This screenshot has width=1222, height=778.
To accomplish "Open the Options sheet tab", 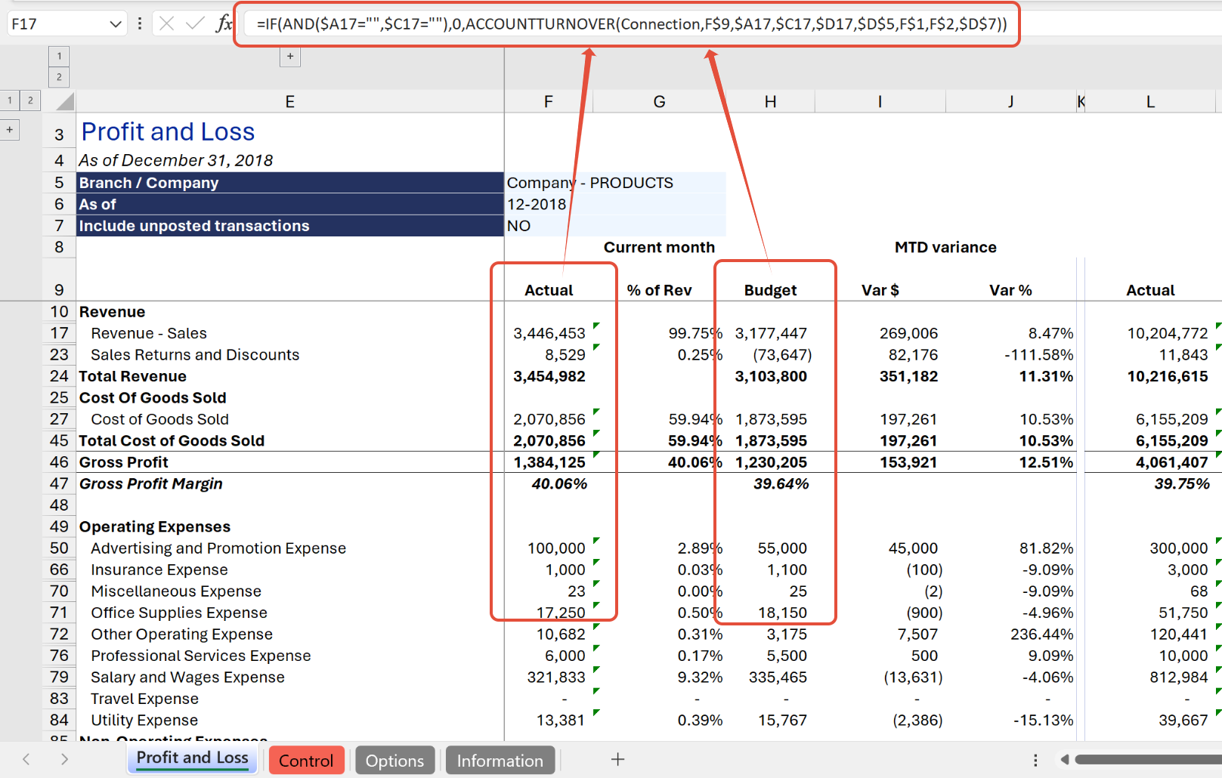I will coord(394,761).
